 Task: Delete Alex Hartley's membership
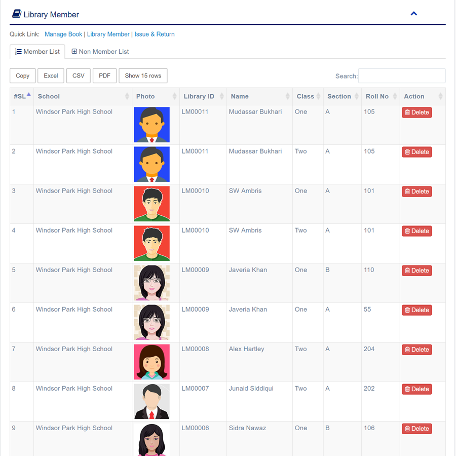pyautogui.click(x=416, y=350)
